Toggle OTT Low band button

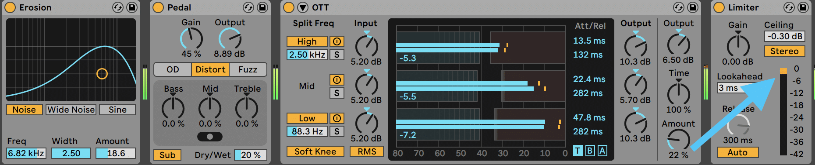click(307, 118)
